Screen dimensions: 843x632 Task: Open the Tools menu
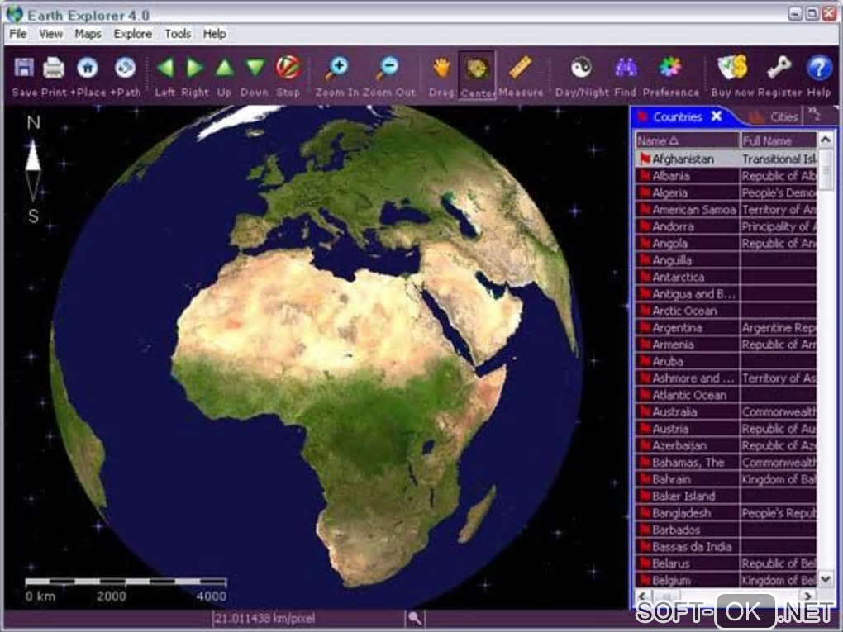click(178, 34)
